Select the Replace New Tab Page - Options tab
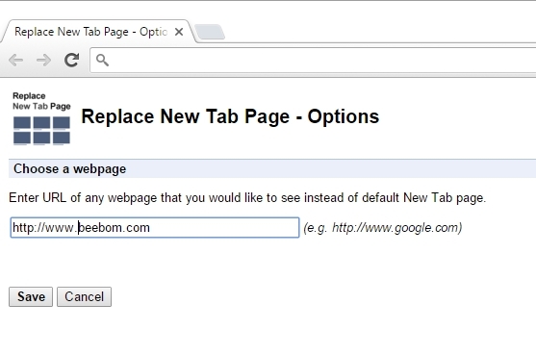 pos(90,32)
